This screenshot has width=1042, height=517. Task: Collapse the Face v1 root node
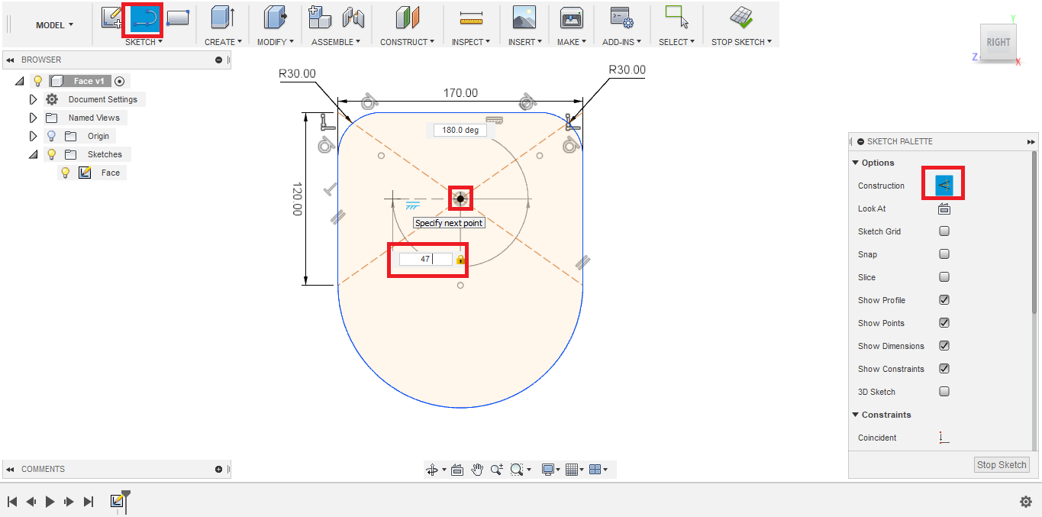[x=19, y=81]
